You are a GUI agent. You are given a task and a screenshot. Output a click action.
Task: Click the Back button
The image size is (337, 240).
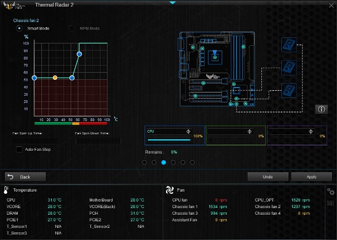click(x=25, y=177)
